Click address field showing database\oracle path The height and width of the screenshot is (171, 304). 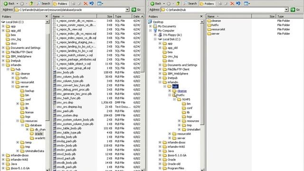click(x=70, y=9)
